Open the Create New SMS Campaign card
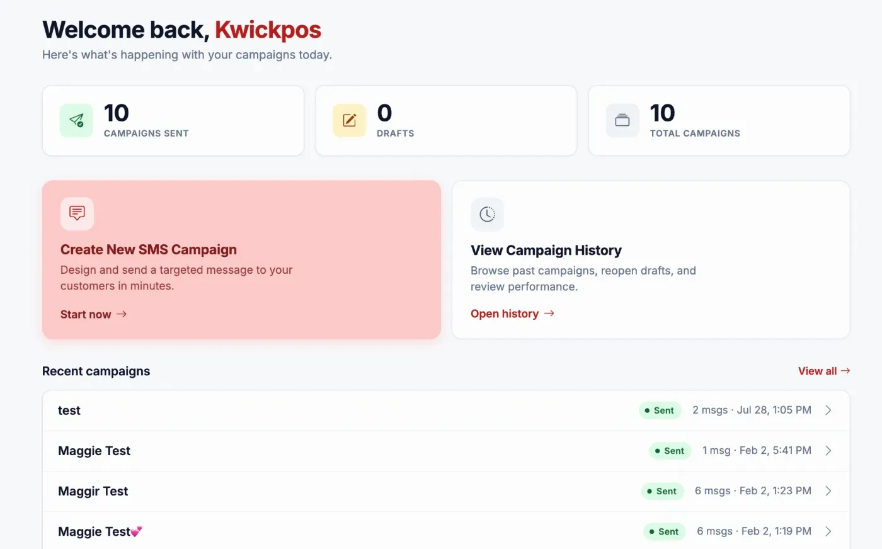Viewport: 882px width, 549px height. pos(241,260)
